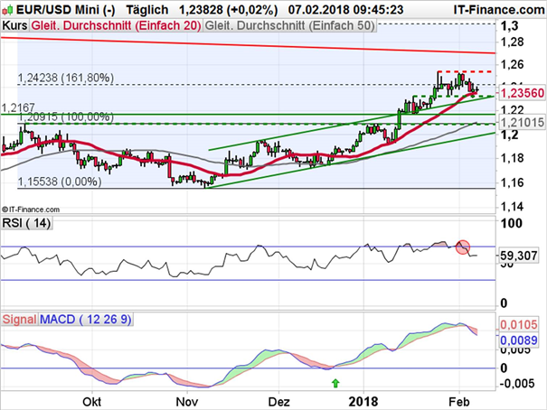Click the 1,26 price axis label
The height and width of the screenshot is (410, 547).
(512, 64)
